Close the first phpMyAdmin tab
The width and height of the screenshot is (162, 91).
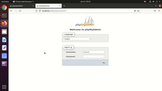33,6
